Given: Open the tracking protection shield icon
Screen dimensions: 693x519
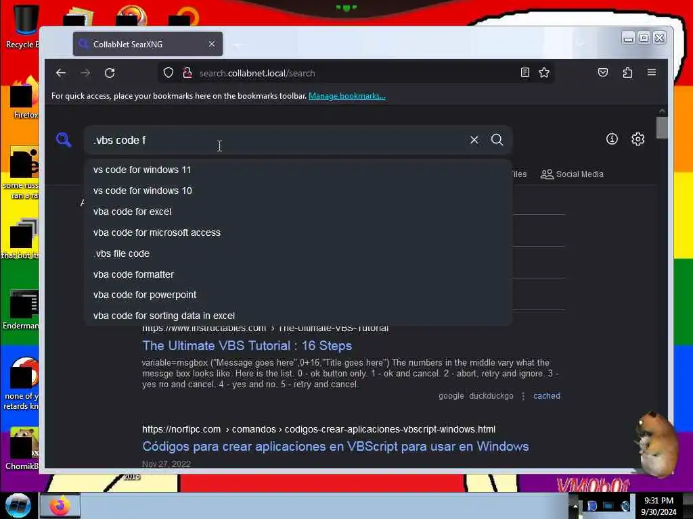Looking at the screenshot, I should point(169,73).
